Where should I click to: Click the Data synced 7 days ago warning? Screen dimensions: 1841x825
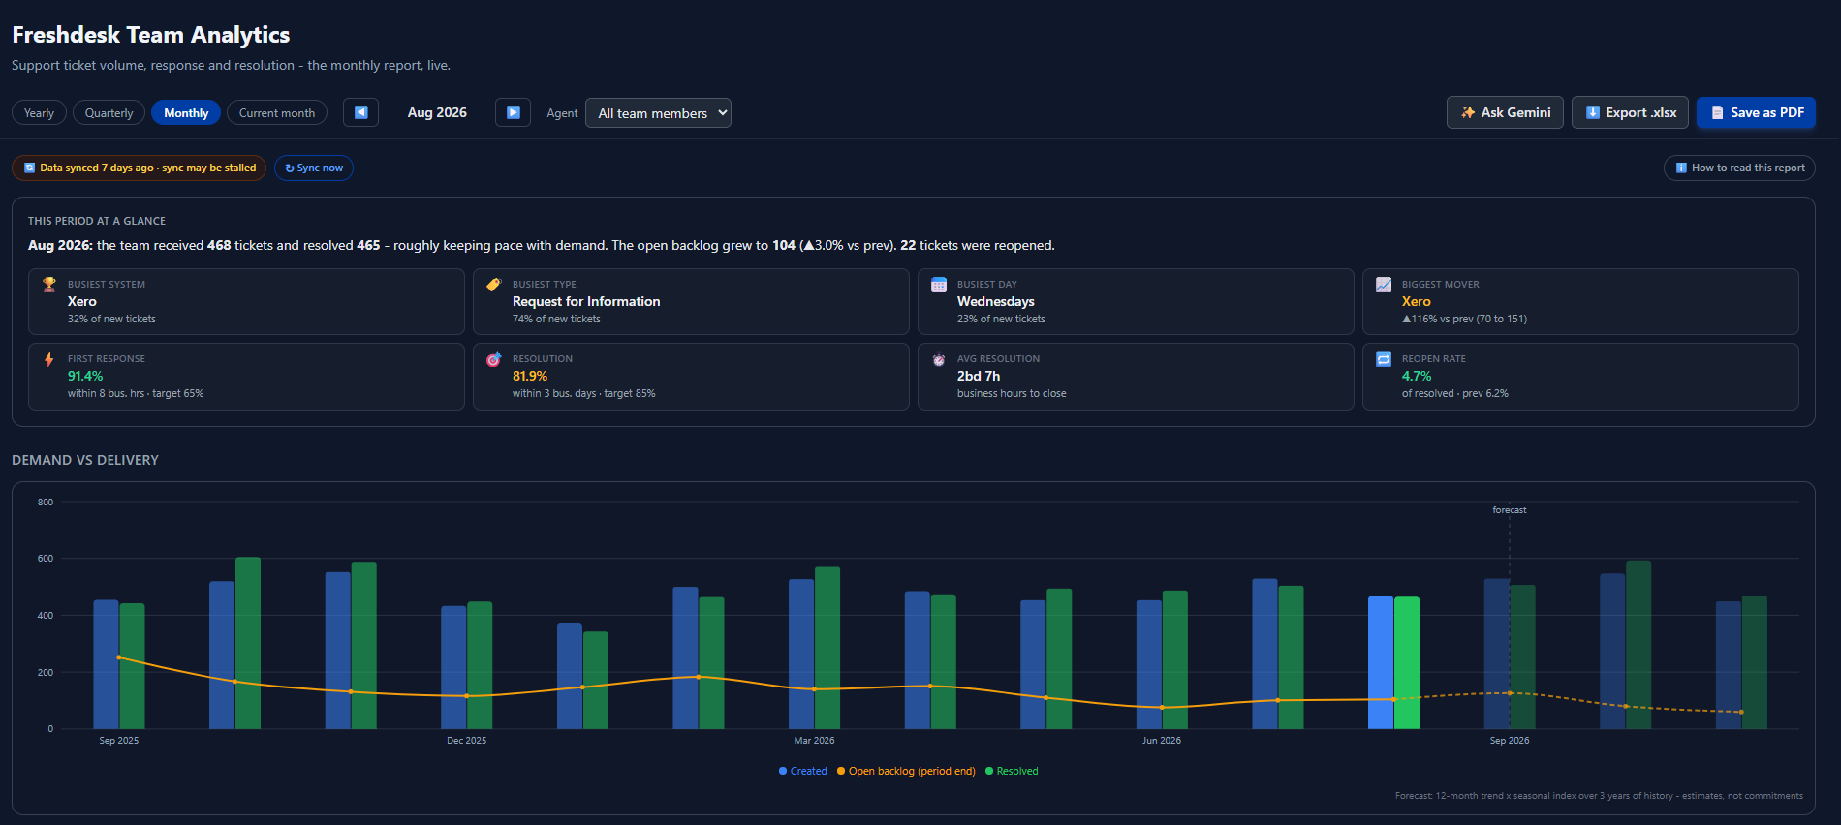(x=139, y=168)
